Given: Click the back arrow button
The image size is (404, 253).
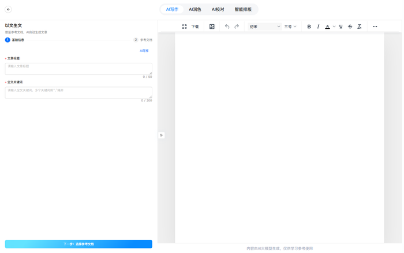Looking at the screenshot, I should (8, 9).
